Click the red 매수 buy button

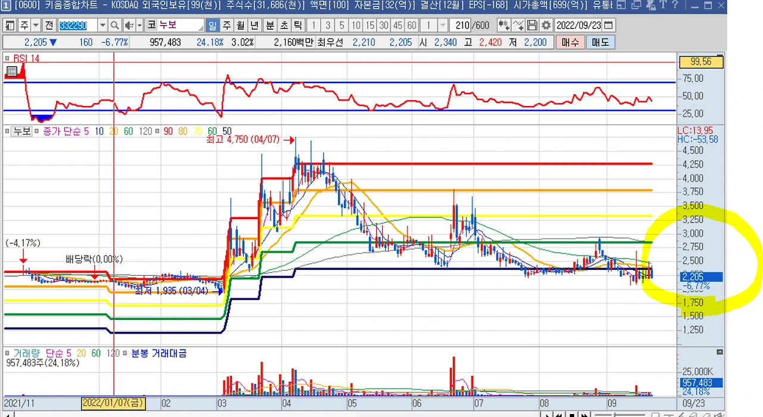point(570,43)
